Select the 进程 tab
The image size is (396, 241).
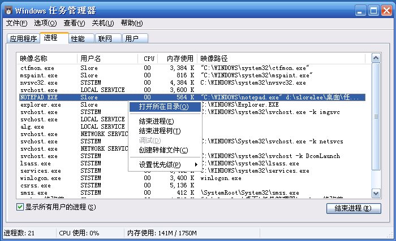54,38
